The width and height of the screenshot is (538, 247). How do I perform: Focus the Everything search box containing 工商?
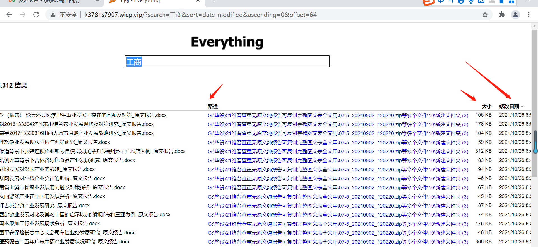click(227, 61)
